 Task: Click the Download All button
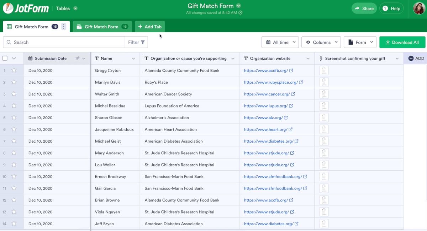click(x=402, y=42)
